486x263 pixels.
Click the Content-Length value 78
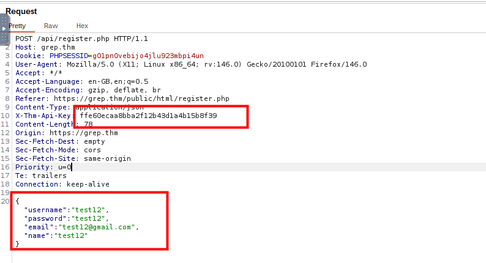point(89,124)
